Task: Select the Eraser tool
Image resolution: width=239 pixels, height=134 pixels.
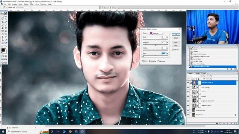Action: pos(3,31)
